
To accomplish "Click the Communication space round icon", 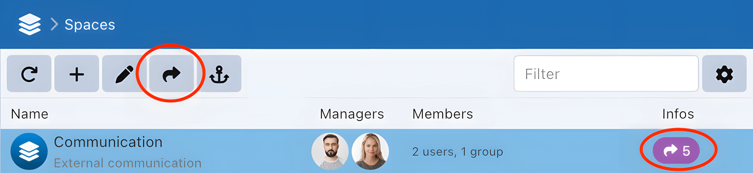I will coord(29,151).
